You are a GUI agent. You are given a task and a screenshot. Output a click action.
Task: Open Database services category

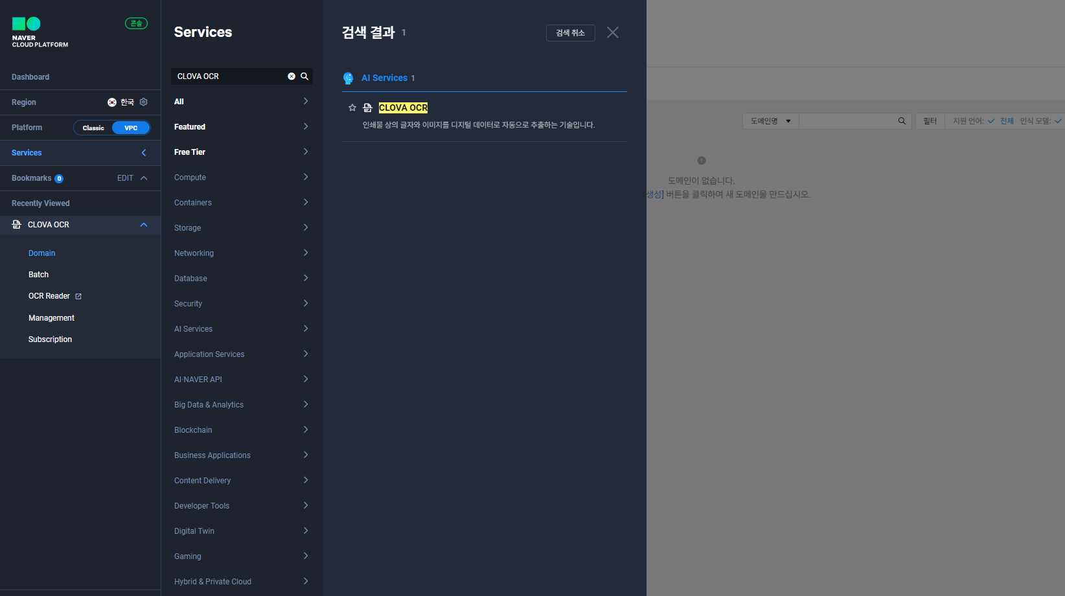coord(242,279)
